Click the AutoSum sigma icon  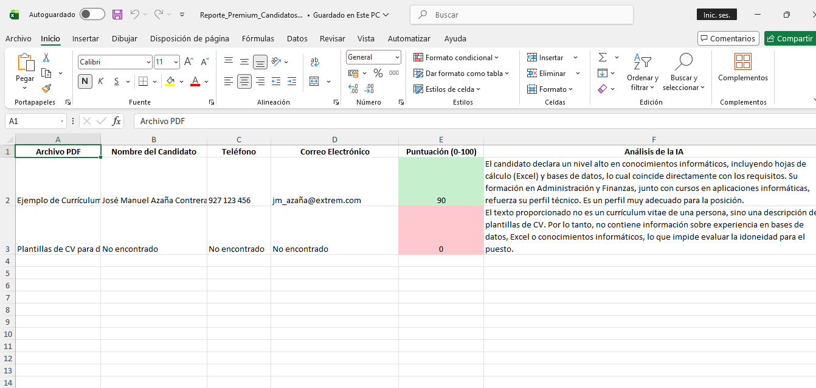click(x=602, y=57)
